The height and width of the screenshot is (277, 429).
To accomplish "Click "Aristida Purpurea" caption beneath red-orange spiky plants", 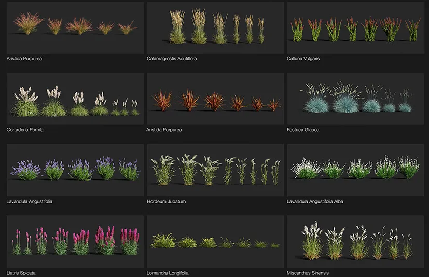I will pos(164,130).
